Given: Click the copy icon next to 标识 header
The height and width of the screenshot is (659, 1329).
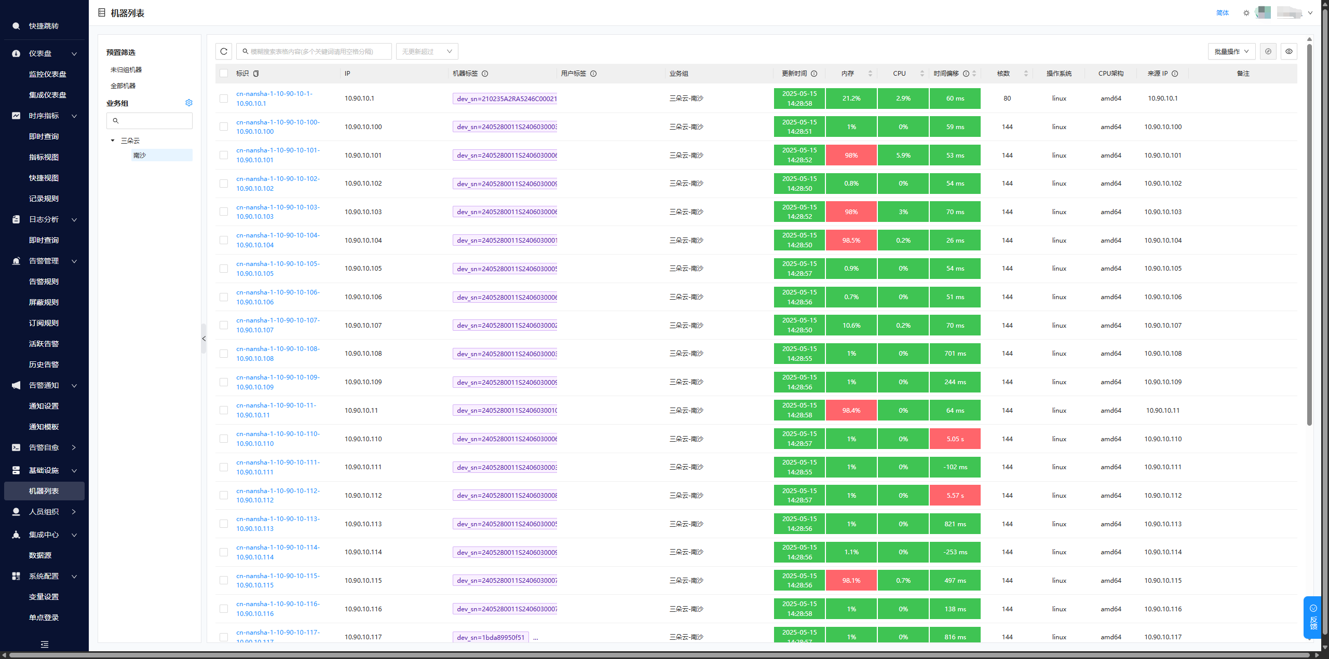Looking at the screenshot, I should [256, 74].
